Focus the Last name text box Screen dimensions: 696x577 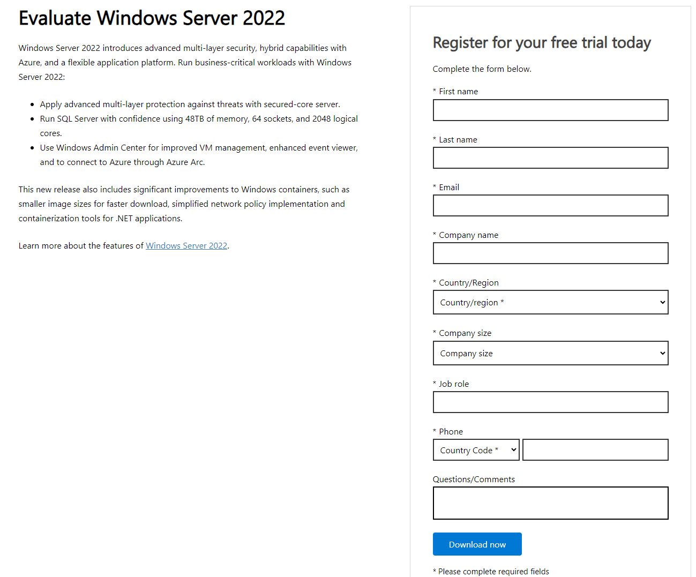coord(550,158)
